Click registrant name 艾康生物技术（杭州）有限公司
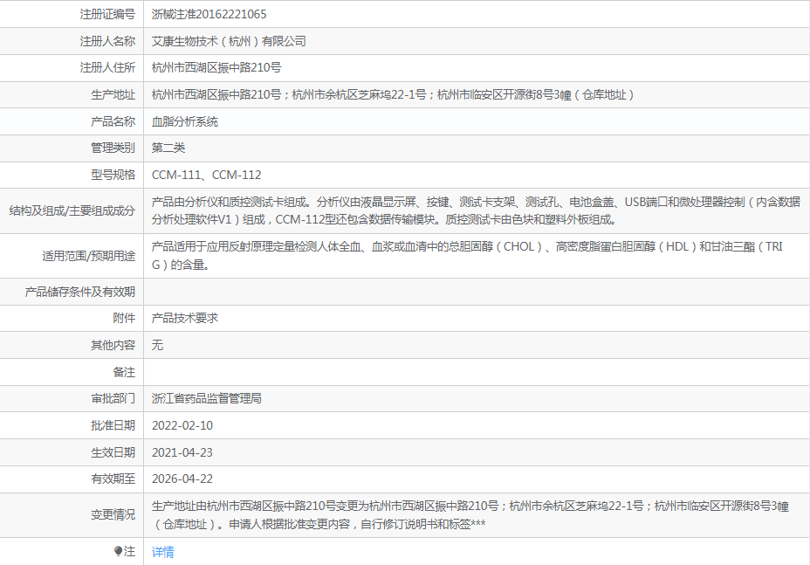This screenshot has width=810, height=565. point(229,41)
